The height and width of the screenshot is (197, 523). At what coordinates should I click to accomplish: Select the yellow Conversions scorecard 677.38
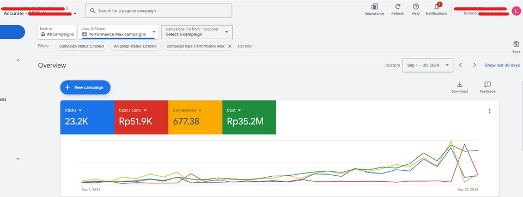pos(196,117)
